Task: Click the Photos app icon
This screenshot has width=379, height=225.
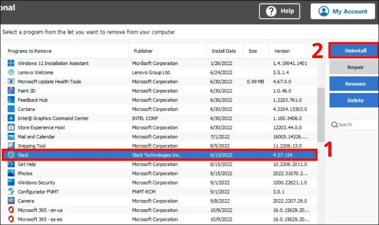Action: [11, 173]
